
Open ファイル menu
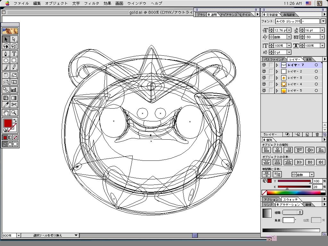point(21,3)
